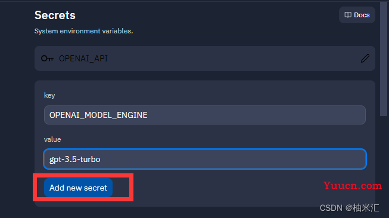Screen dimensions: 389x218
Task: Select the OPENAI_API secret row
Action: point(205,58)
